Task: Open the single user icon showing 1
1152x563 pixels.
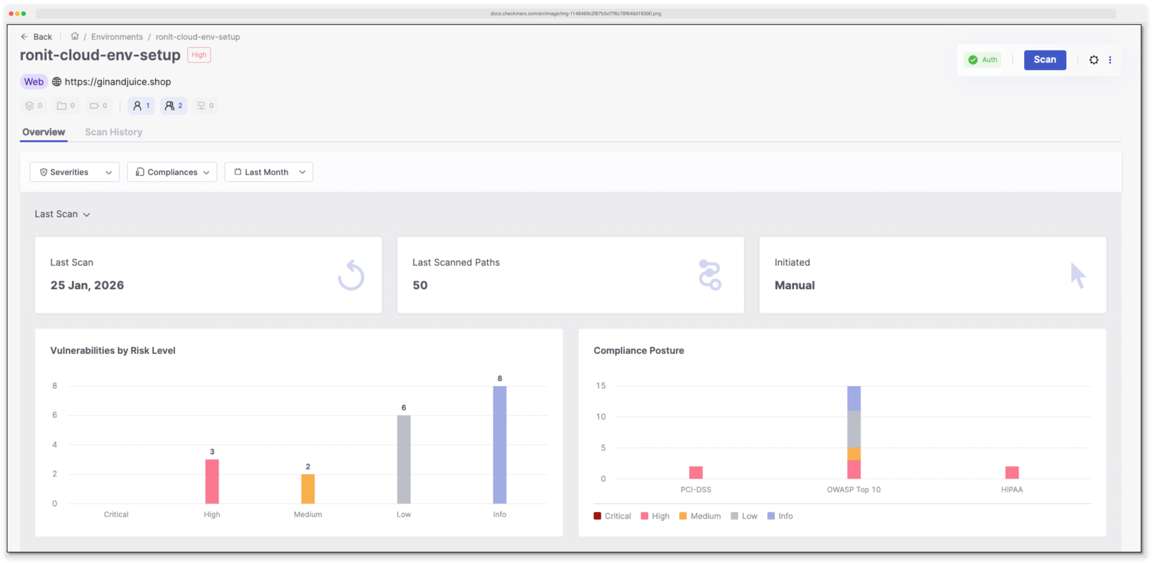Action: [141, 106]
